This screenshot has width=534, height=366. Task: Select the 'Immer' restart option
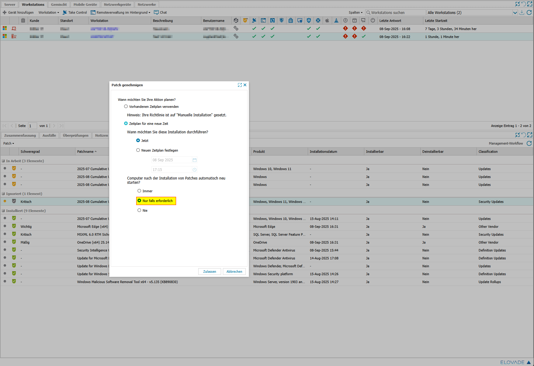[x=139, y=191]
